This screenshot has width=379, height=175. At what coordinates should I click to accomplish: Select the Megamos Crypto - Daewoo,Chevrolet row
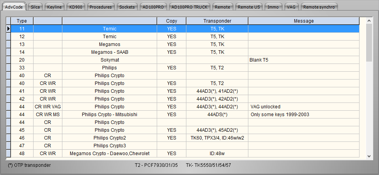tap(110, 154)
